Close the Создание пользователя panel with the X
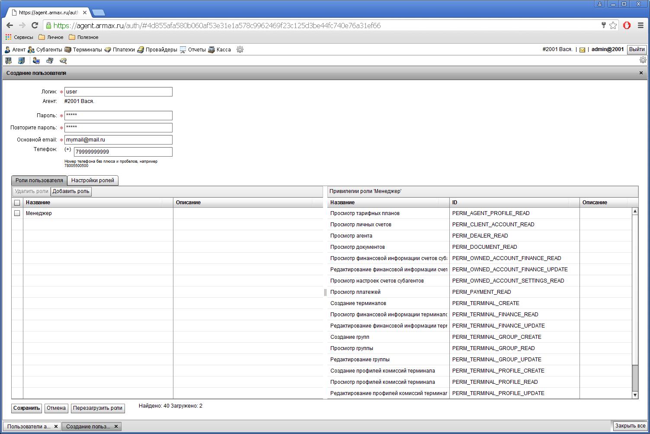 (641, 73)
